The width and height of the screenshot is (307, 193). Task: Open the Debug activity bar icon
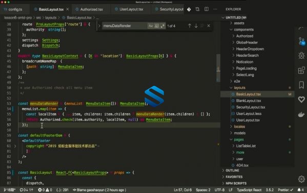(301, 56)
